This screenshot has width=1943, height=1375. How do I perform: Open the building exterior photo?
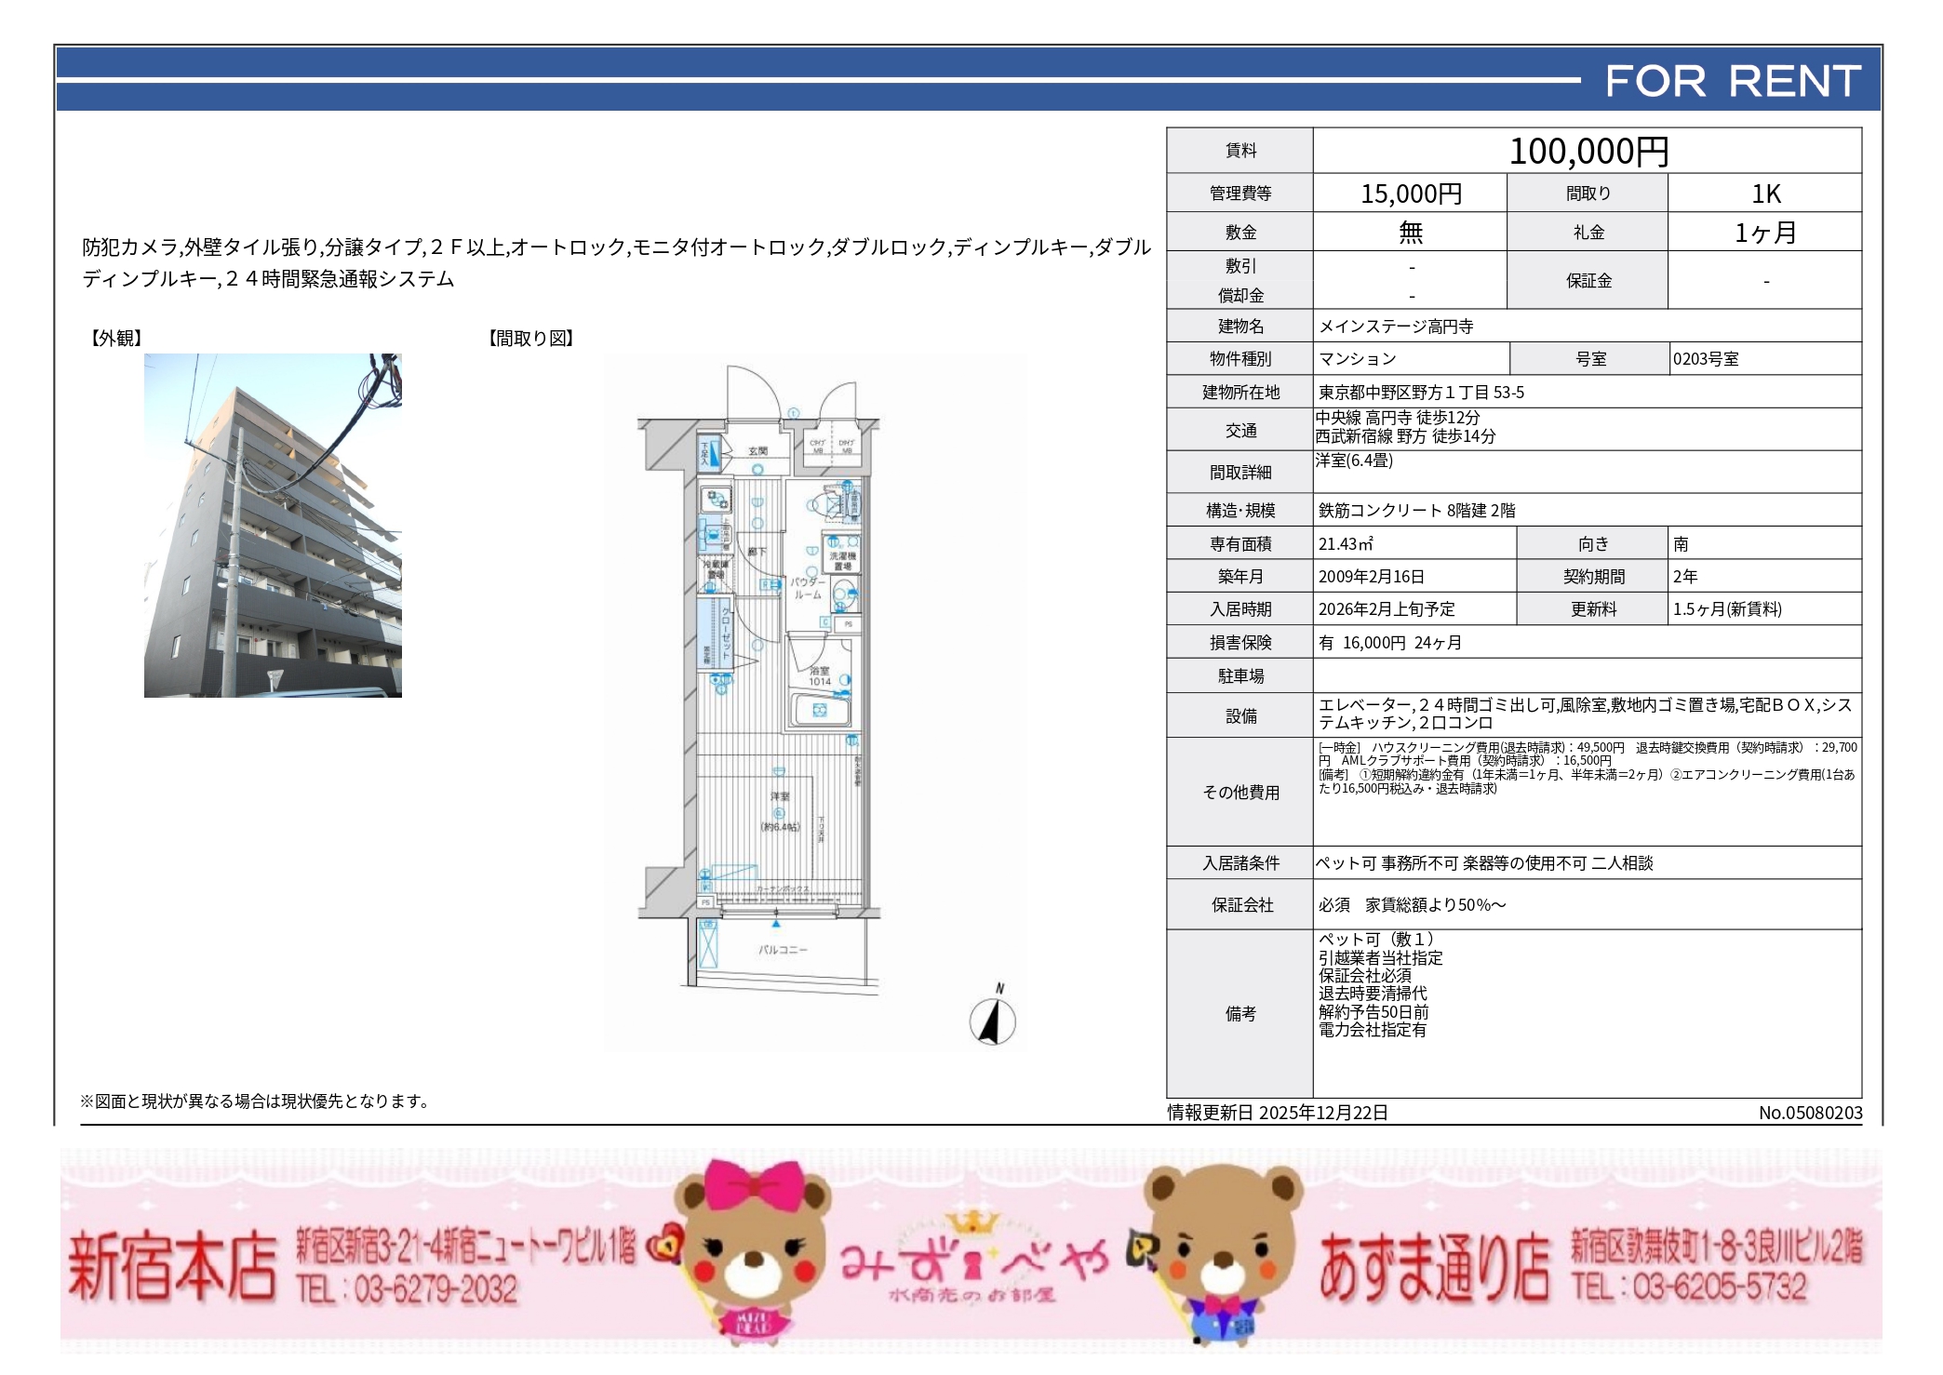click(x=273, y=525)
